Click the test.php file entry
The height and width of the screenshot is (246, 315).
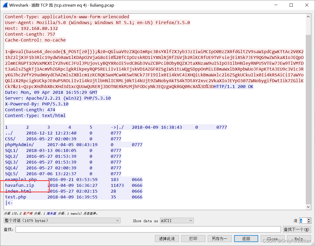pyautogui.click(x=16, y=197)
